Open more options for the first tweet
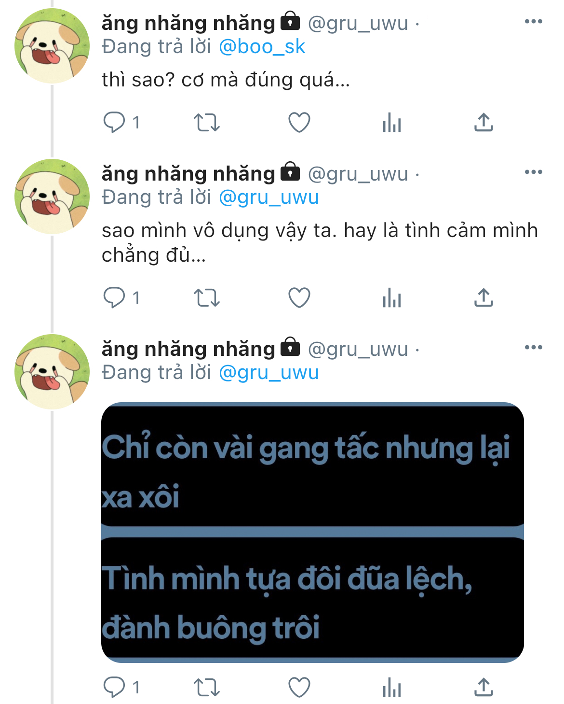The image size is (564, 704). tap(534, 21)
